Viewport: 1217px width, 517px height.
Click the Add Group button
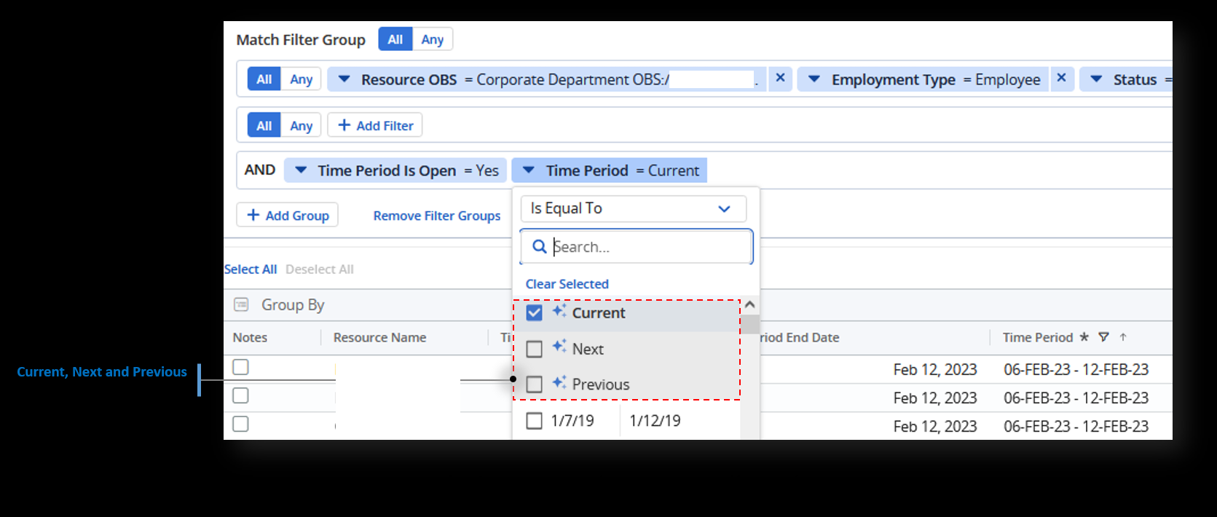tap(287, 215)
